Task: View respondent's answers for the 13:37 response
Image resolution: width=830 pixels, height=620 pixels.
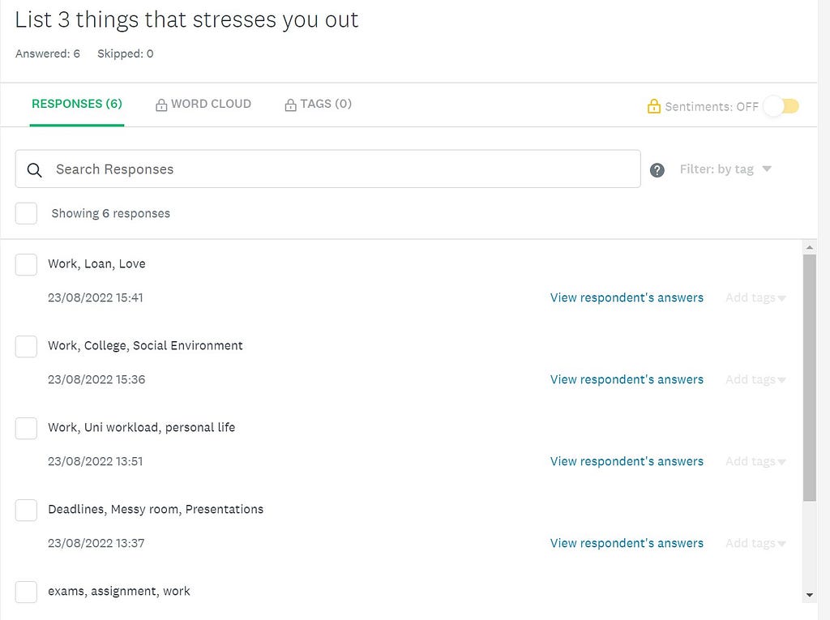Action: 627,543
